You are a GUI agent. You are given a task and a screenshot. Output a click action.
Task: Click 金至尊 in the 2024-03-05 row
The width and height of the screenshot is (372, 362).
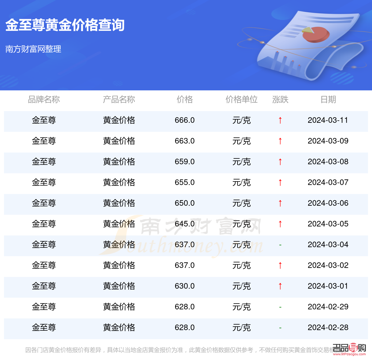pyautogui.click(x=44, y=224)
